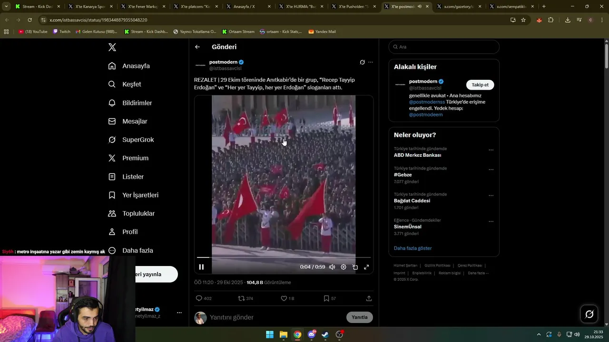Open Premium from sidebar
The image size is (609, 342).
coord(128,158)
